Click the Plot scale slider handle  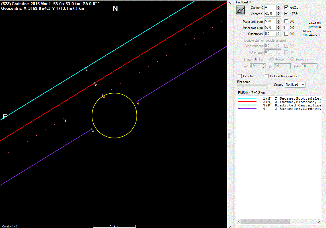click(244, 85)
